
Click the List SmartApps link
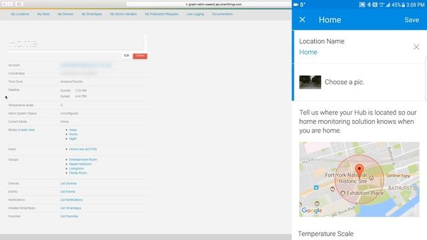click(71, 208)
